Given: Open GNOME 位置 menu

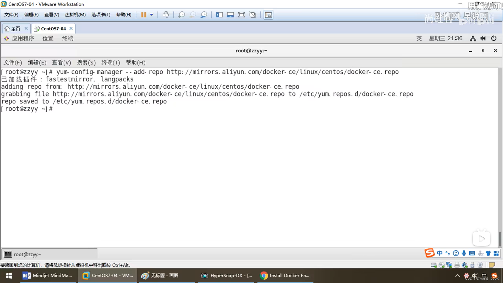Looking at the screenshot, I should (x=48, y=39).
